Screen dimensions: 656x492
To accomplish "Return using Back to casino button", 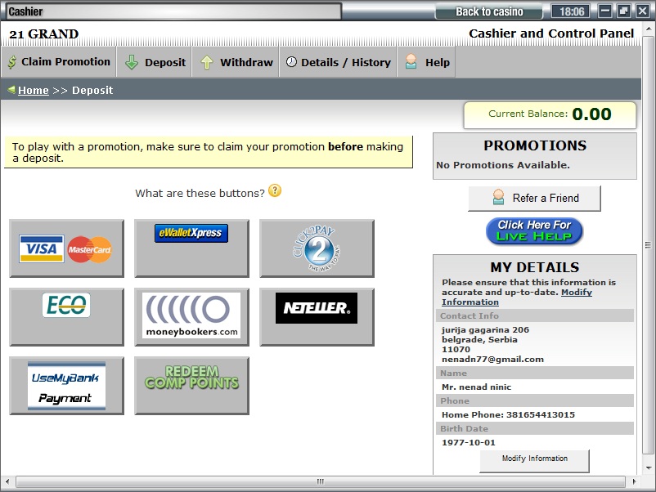I will (488, 11).
